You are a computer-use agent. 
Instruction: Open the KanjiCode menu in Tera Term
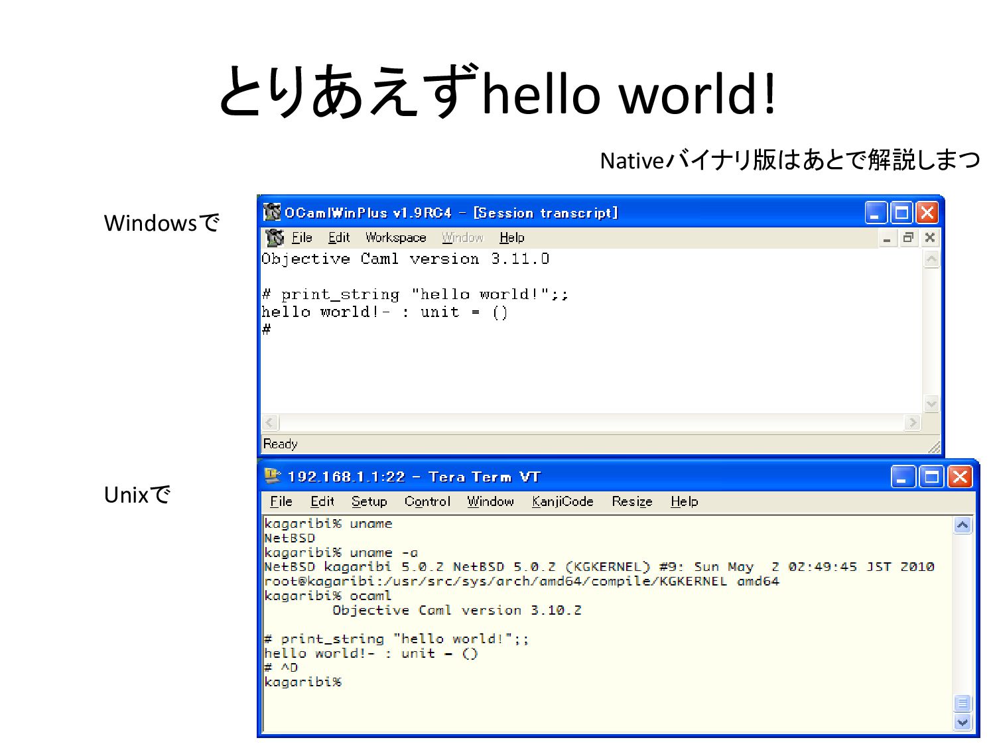pos(563,501)
